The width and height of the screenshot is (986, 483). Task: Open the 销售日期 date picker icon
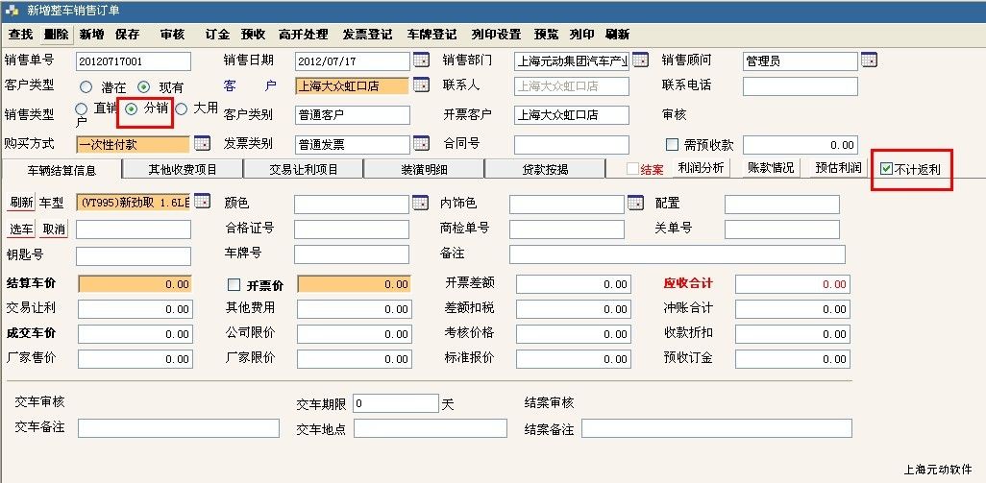point(421,60)
